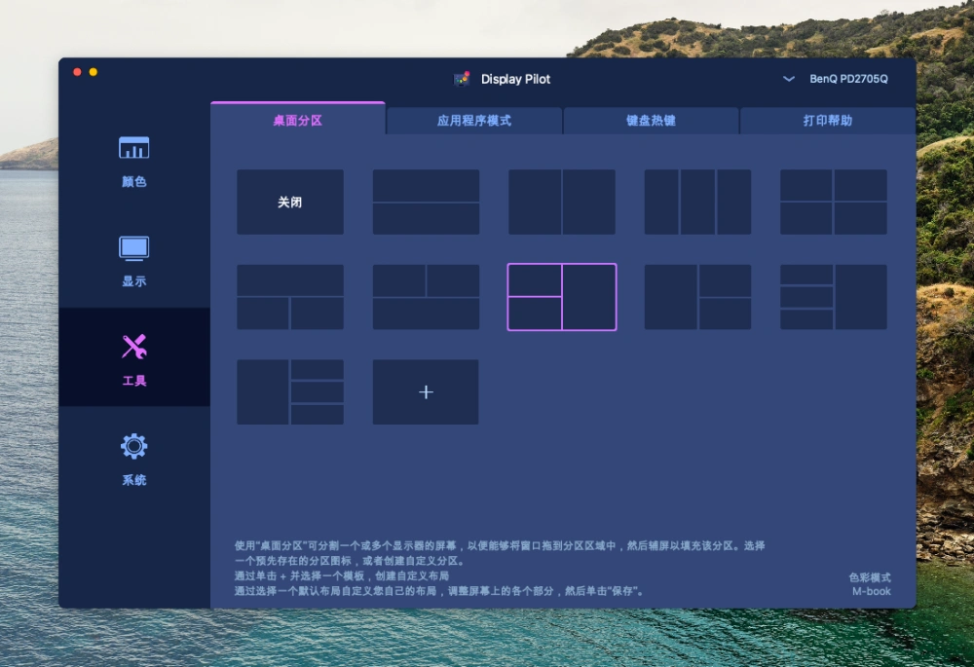
Task: Open the 系统 system gear icon
Action: (133, 446)
